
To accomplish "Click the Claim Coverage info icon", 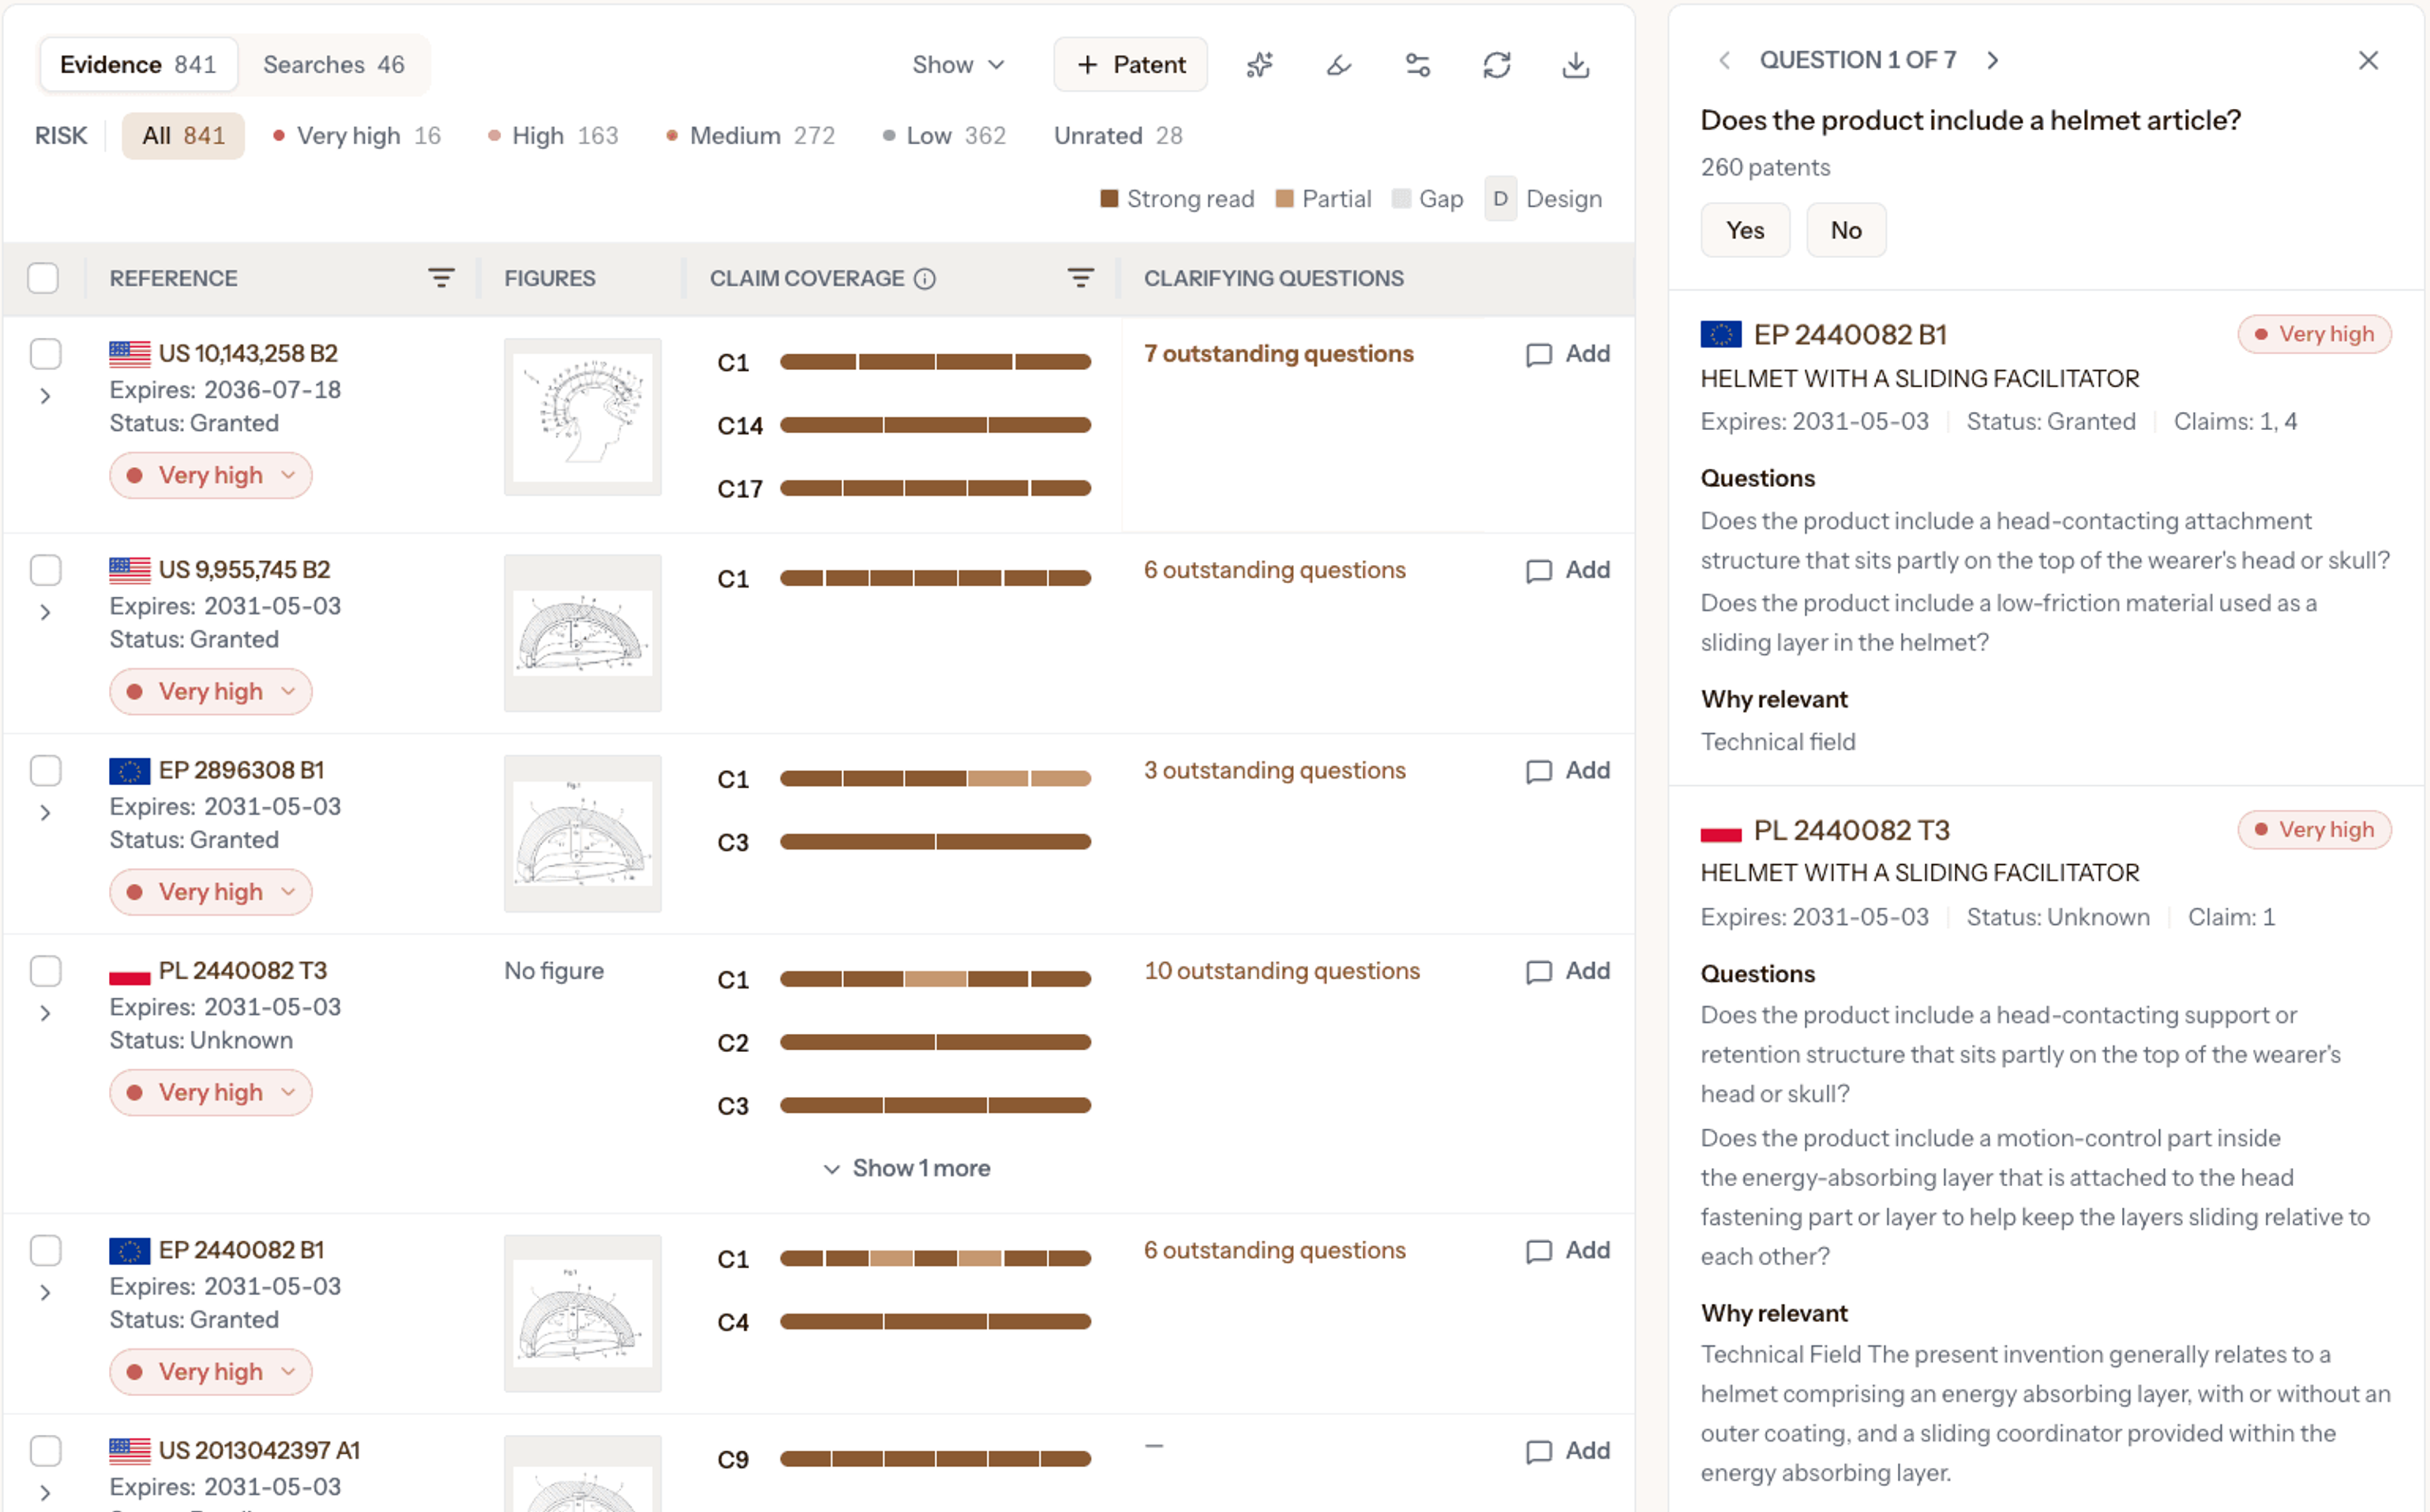I will point(925,279).
